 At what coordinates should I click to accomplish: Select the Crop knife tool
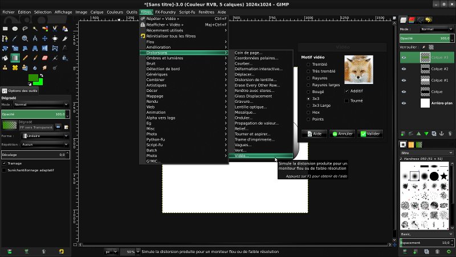coord(65,38)
